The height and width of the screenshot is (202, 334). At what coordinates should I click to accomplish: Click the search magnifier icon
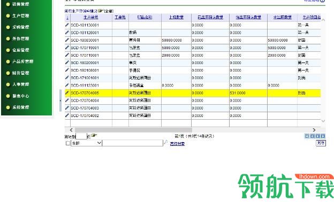coord(165,143)
